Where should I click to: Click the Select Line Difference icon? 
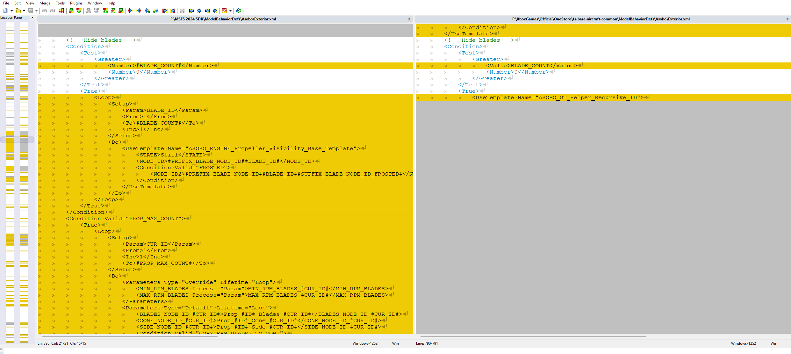62,11
